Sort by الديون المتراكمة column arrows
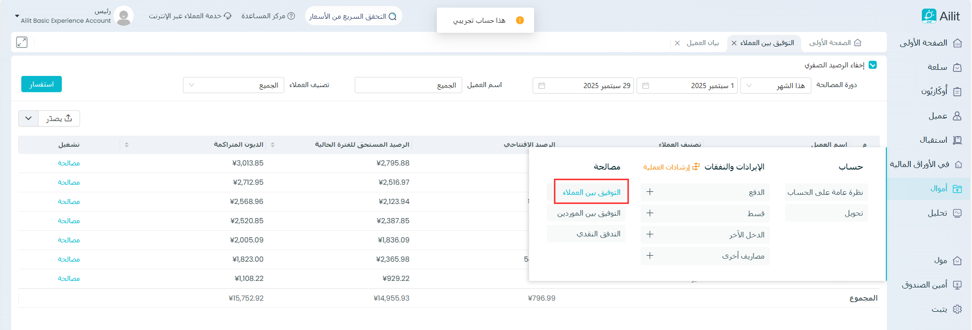The image size is (972, 330). point(273,145)
